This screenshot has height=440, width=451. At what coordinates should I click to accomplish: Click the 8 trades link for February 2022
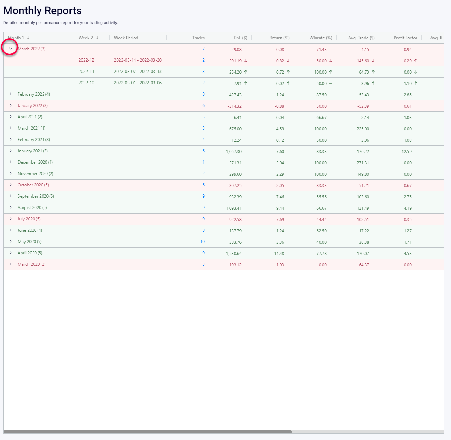203,94
